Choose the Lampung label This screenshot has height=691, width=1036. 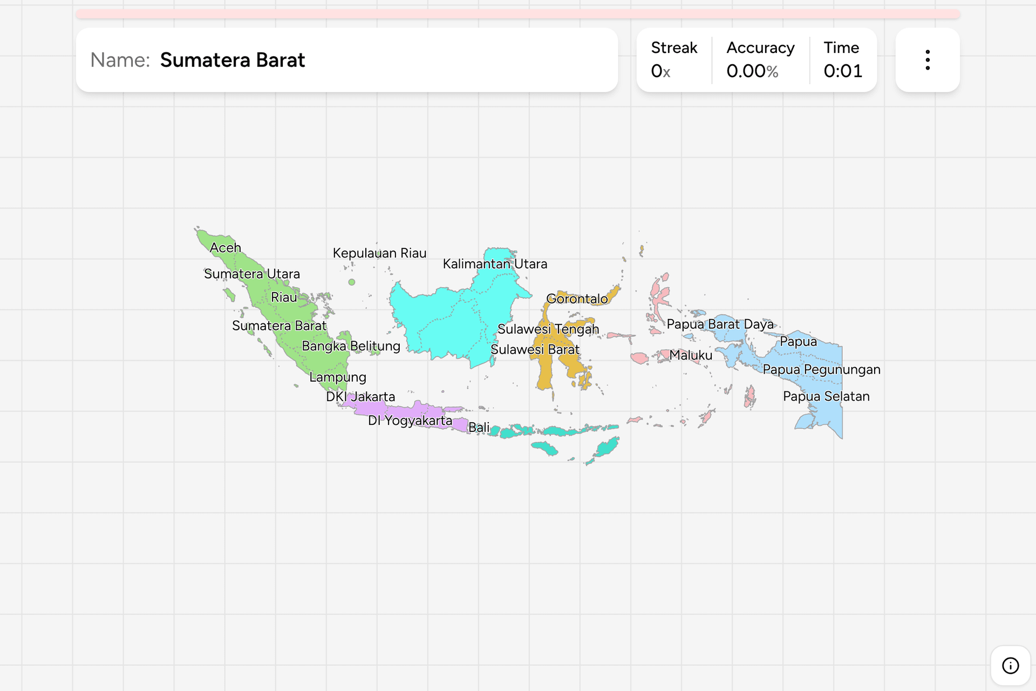[x=338, y=377]
